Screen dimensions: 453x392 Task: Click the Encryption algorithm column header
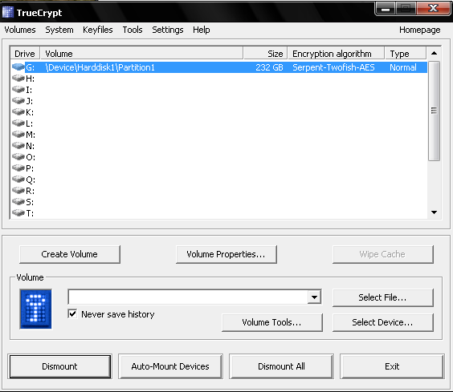(337, 54)
